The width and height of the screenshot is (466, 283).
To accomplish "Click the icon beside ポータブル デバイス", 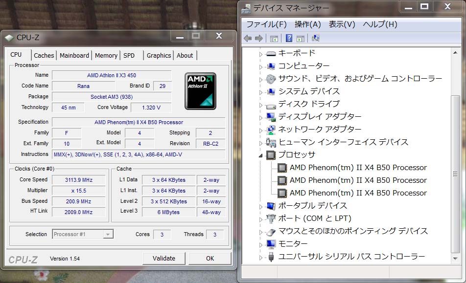I will (x=271, y=206).
